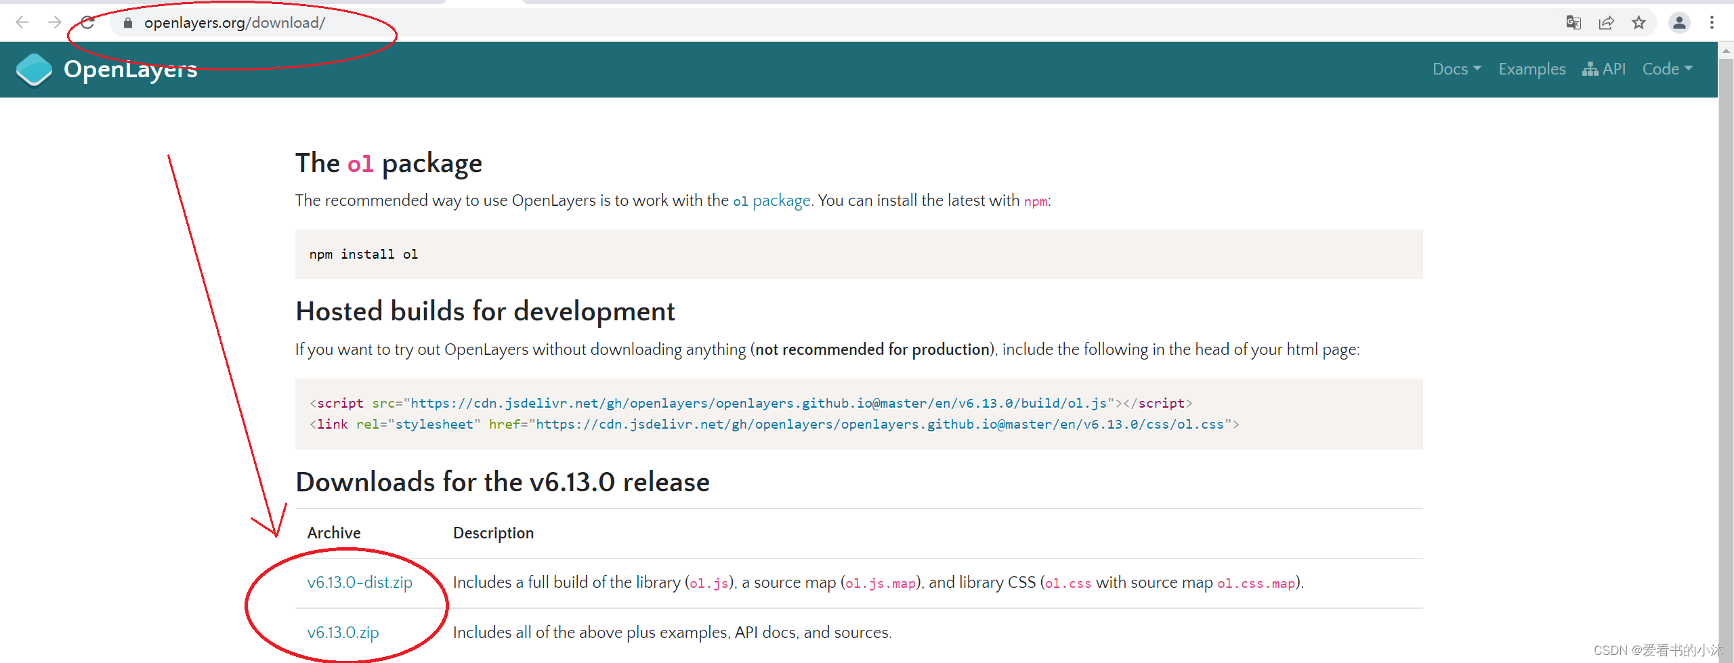Open the user profile icon
This screenshot has height=663, width=1734.
tap(1678, 22)
